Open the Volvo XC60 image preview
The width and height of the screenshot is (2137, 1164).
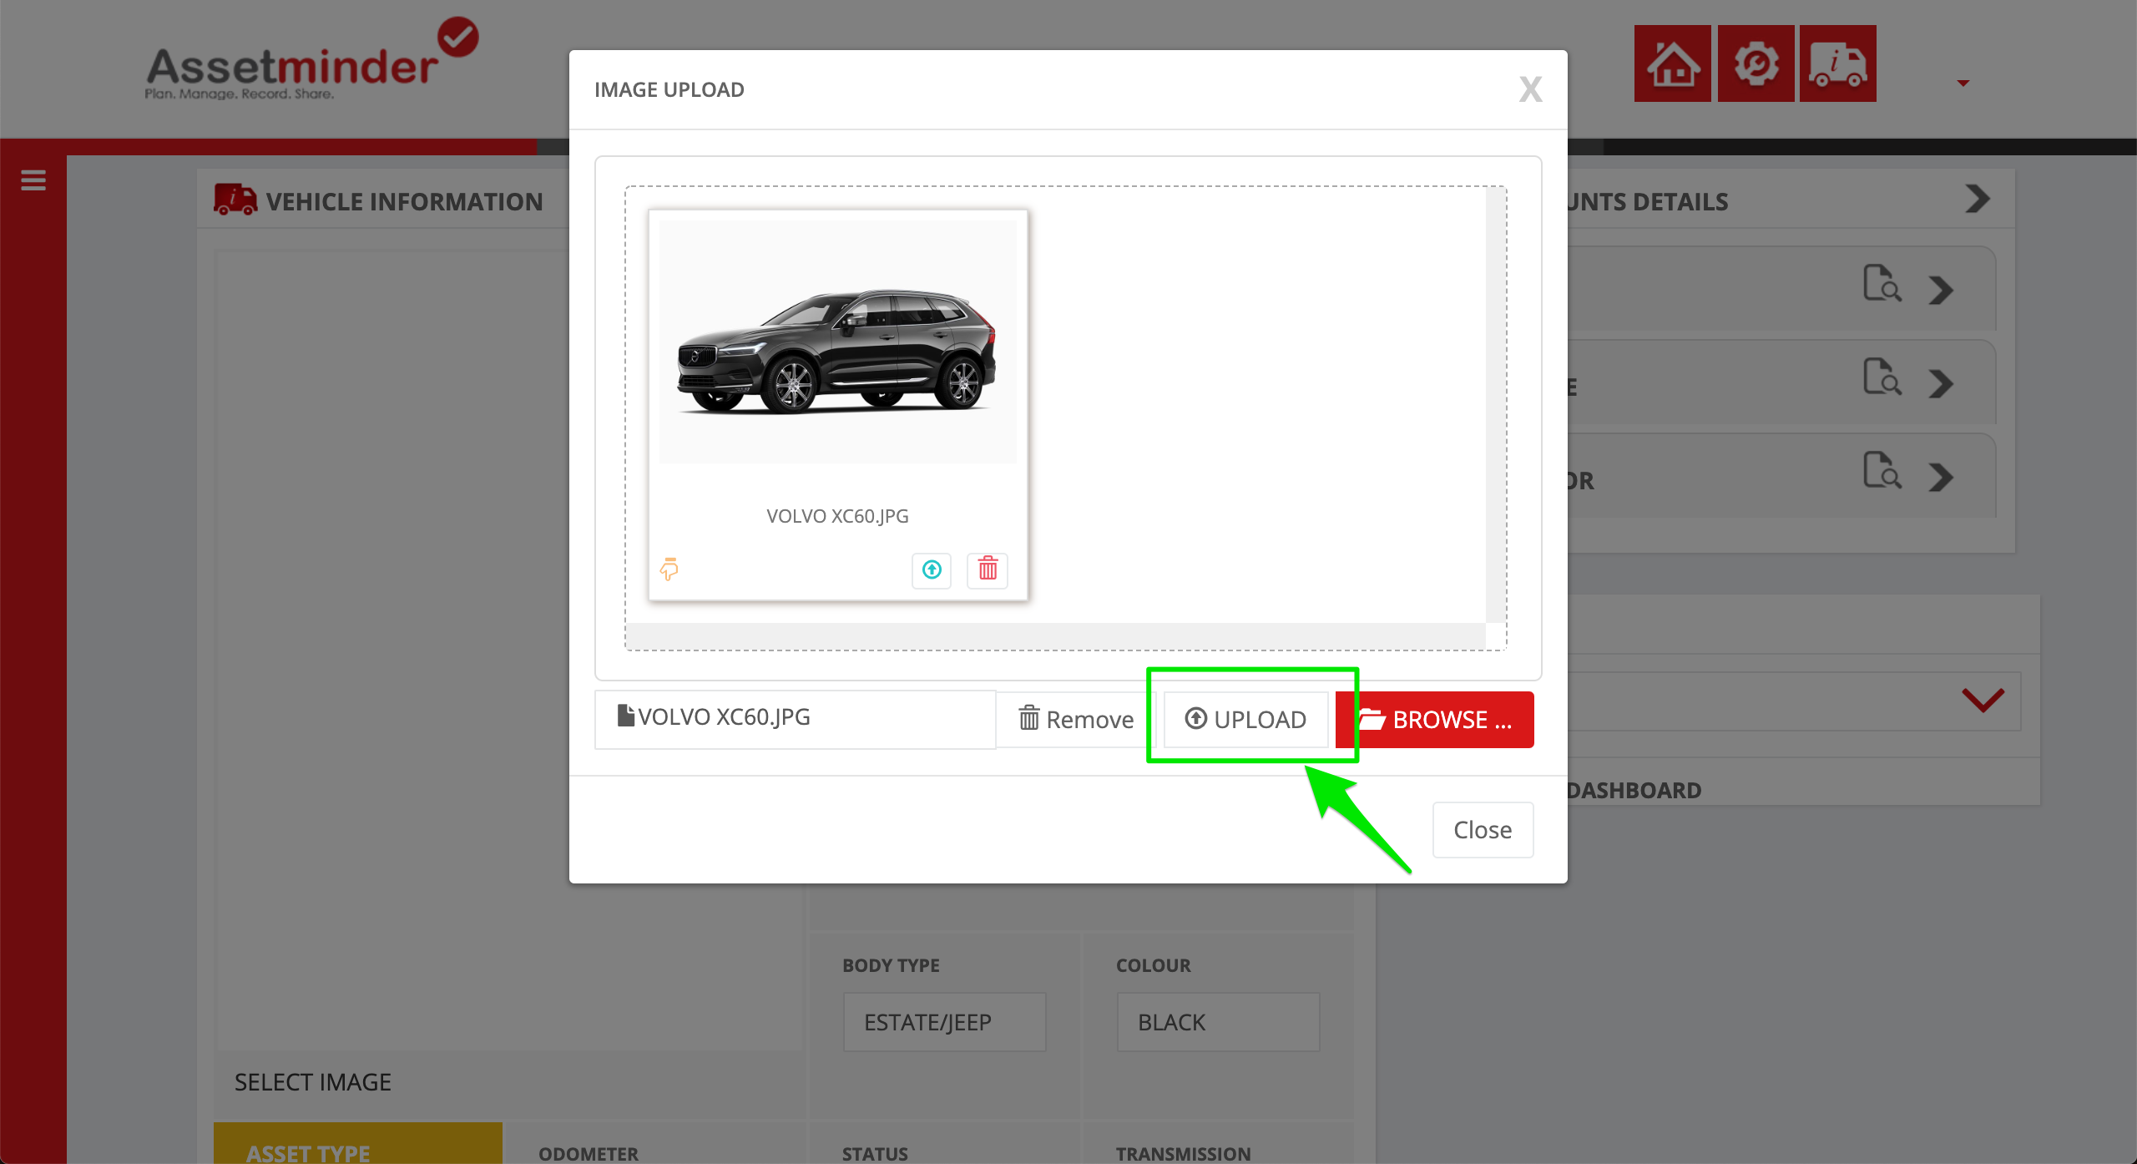[837, 342]
